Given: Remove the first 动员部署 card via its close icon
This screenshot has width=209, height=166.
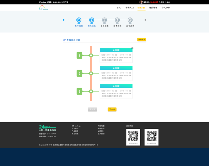Looking at the screenshot, I should click(132, 48).
